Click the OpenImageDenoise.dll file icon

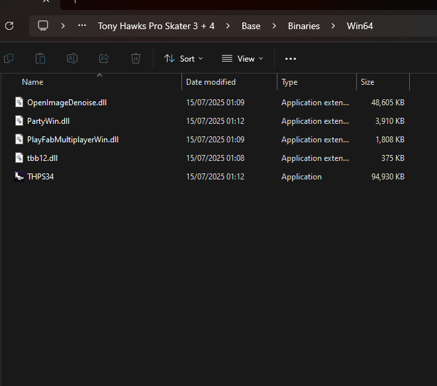(x=19, y=103)
